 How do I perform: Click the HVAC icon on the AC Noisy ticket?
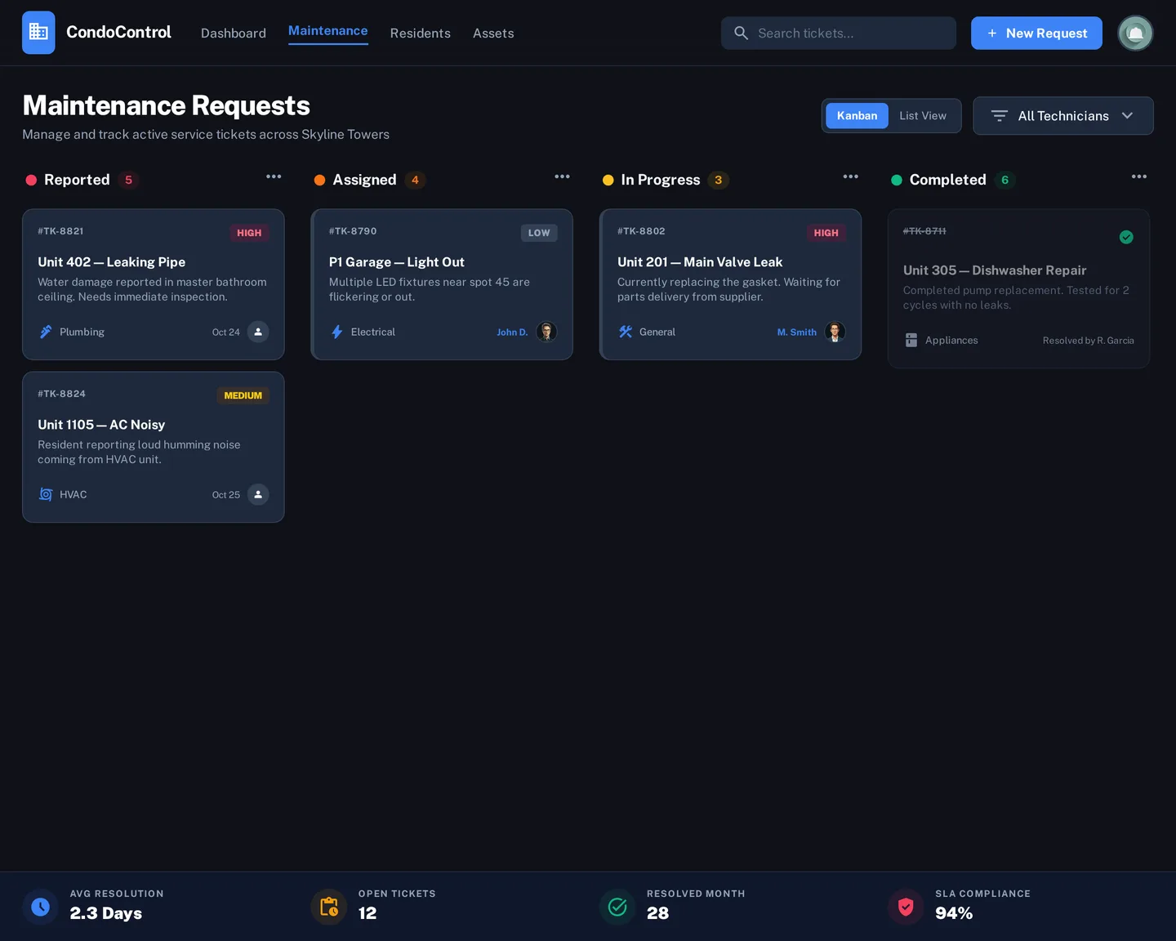point(46,494)
